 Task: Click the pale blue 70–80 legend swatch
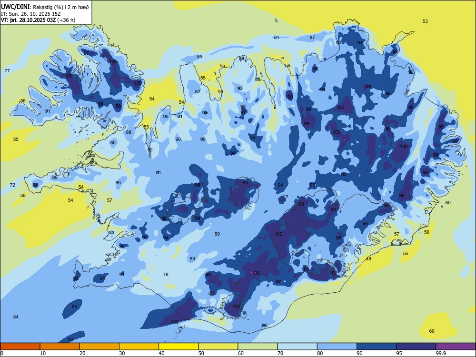(x=297, y=347)
